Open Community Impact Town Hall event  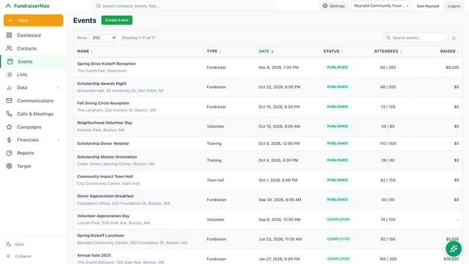click(105, 177)
